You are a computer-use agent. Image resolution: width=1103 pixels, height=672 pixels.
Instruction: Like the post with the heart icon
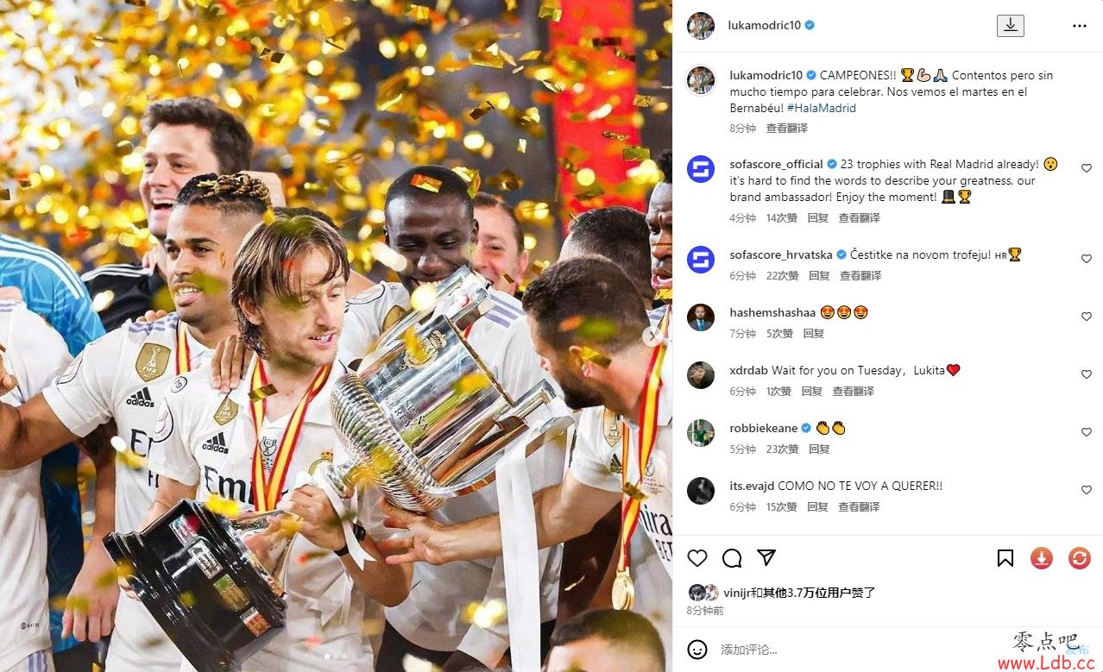[697, 558]
